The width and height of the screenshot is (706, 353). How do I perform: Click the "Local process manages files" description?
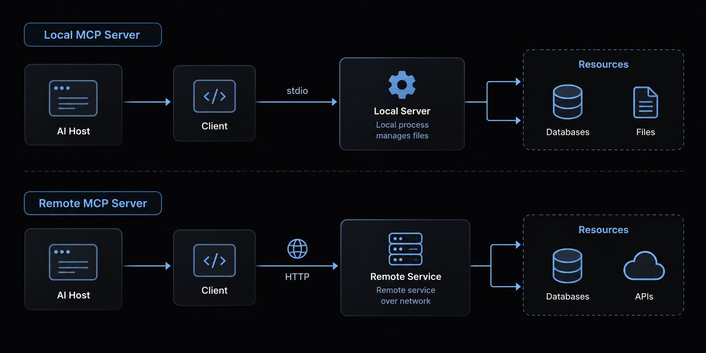(x=402, y=130)
